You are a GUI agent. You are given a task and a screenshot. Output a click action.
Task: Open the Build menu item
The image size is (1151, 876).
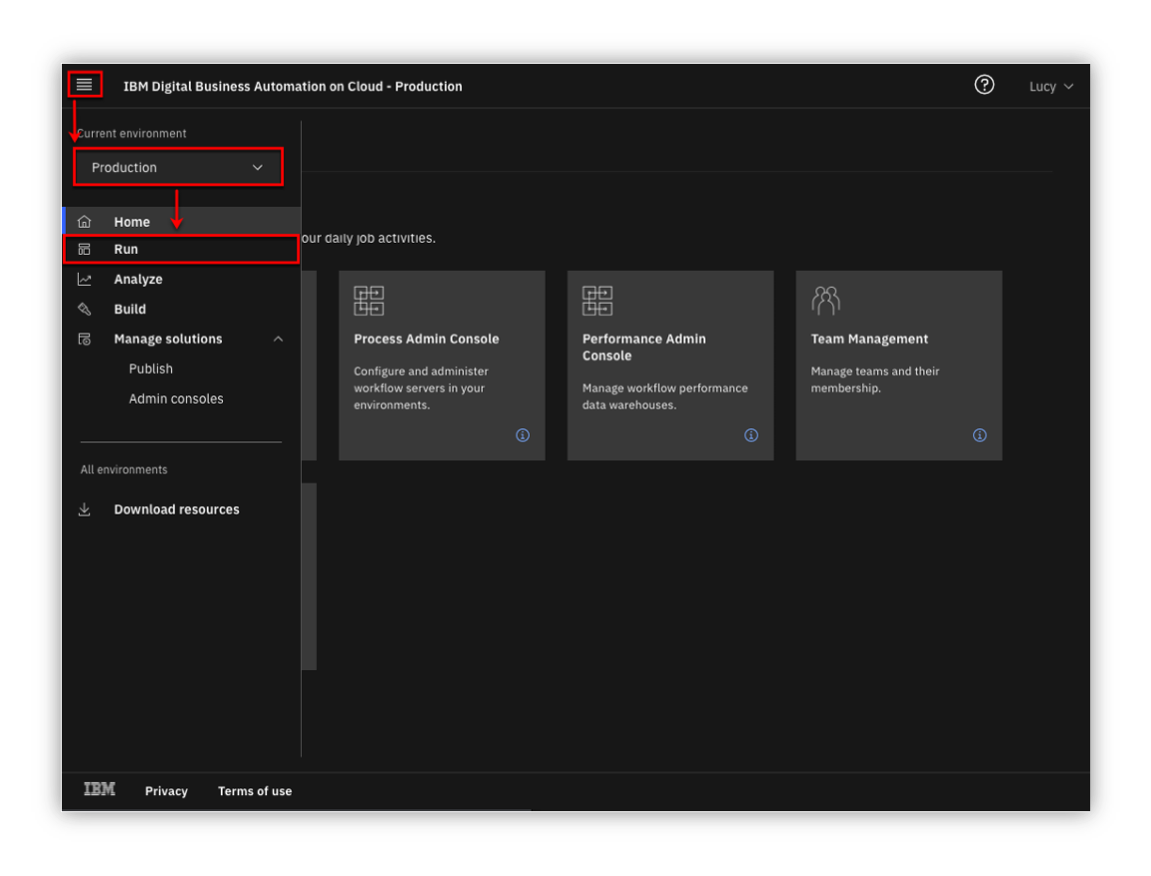[x=182, y=310]
